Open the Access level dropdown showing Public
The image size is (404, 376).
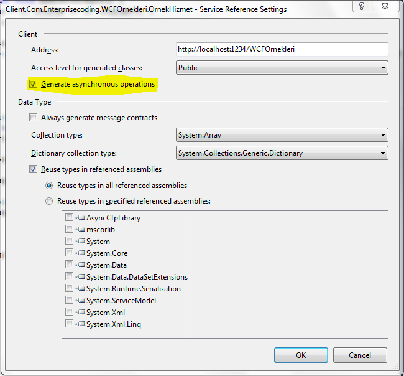pos(282,68)
